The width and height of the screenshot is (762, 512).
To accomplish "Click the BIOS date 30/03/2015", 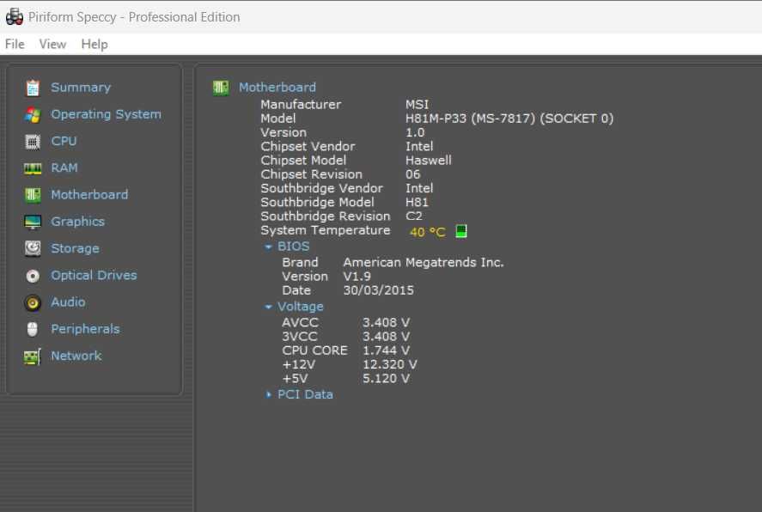I will [x=378, y=290].
